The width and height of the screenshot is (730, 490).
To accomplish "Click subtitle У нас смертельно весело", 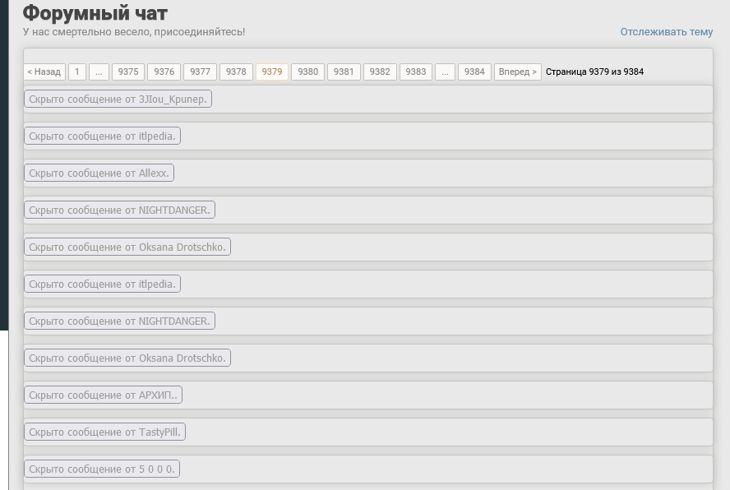I will 134,32.
